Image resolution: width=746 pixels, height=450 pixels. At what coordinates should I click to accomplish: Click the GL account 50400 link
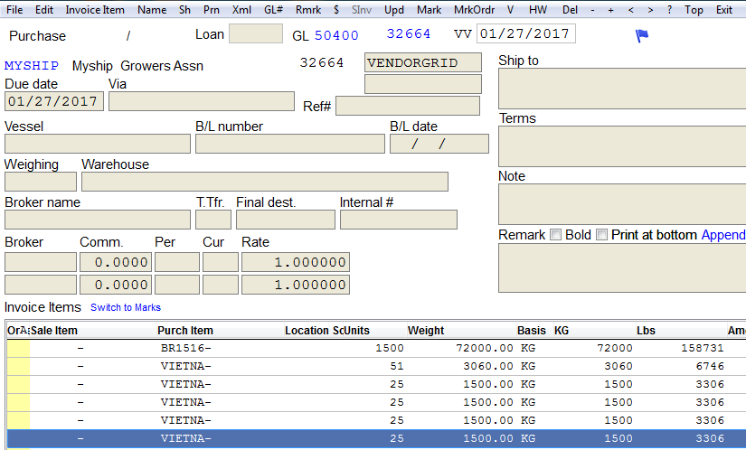(x=336, y=35)
